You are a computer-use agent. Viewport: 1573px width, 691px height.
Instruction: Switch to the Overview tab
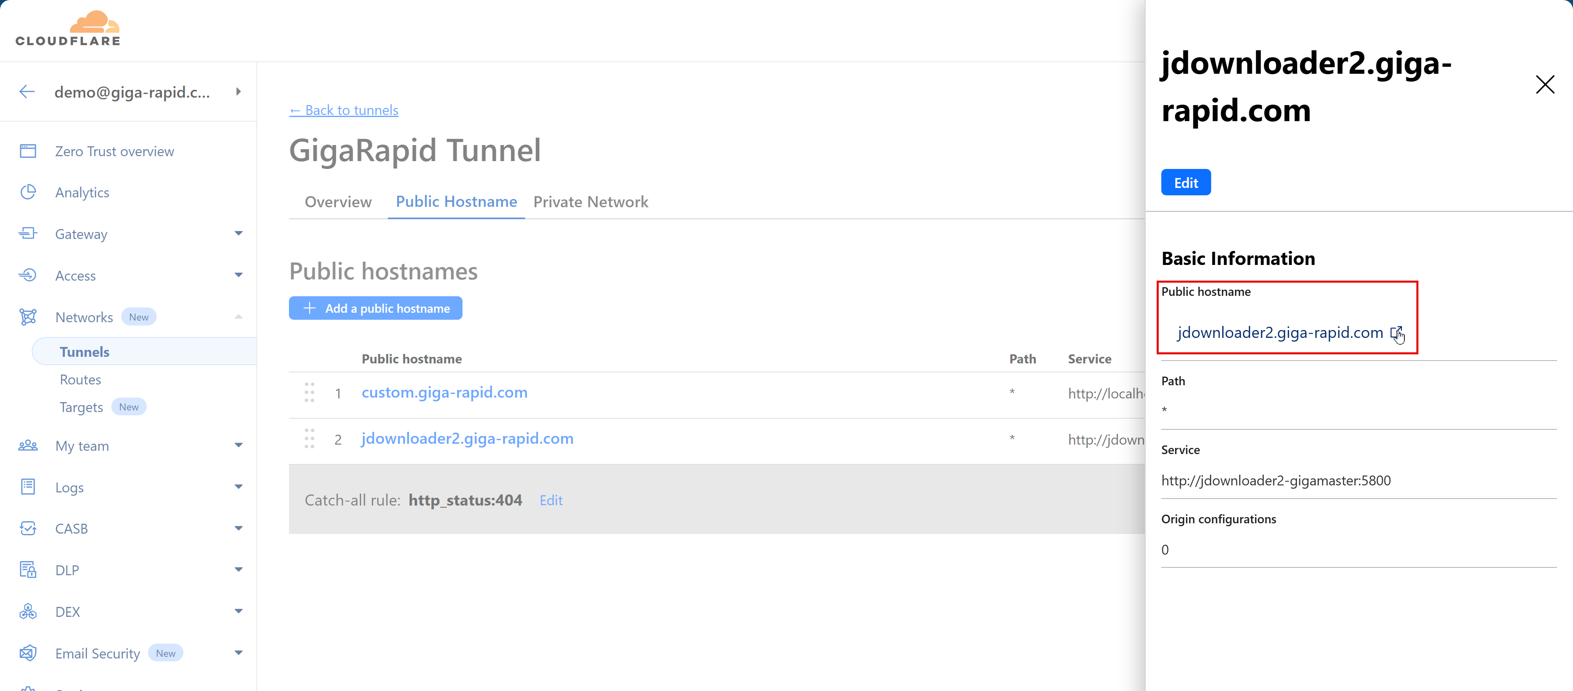[338, 202]
